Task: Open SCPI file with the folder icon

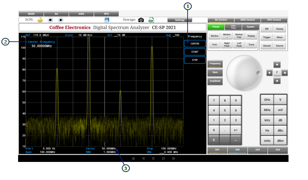Action: click(x=40, y=20)
